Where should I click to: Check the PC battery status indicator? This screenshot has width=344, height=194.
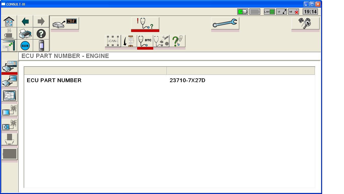point(243,12)
